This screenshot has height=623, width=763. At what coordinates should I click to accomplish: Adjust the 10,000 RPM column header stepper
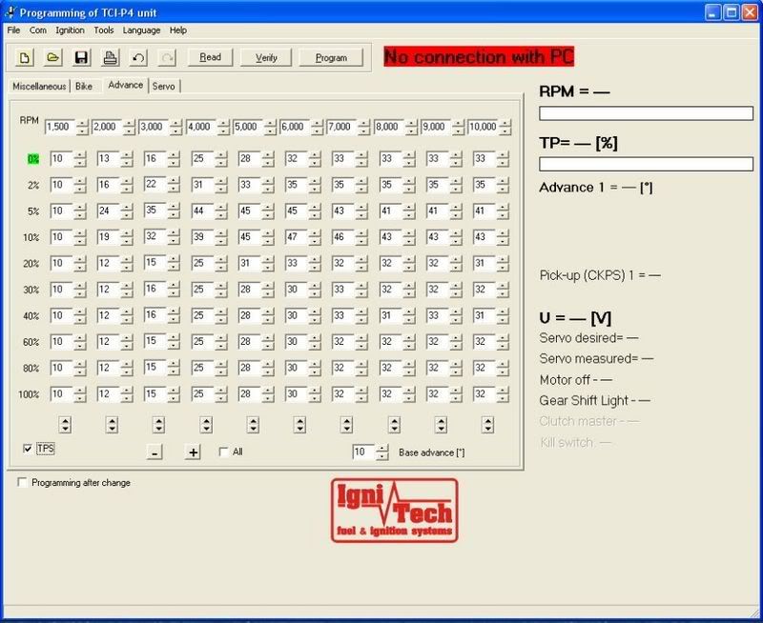pyautogui.click(x=505, y=127)
